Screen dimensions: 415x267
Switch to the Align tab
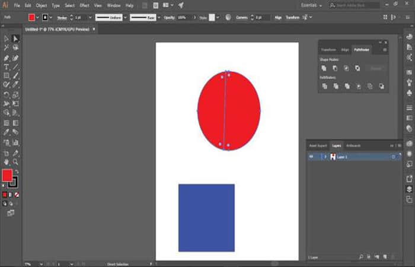345,50
